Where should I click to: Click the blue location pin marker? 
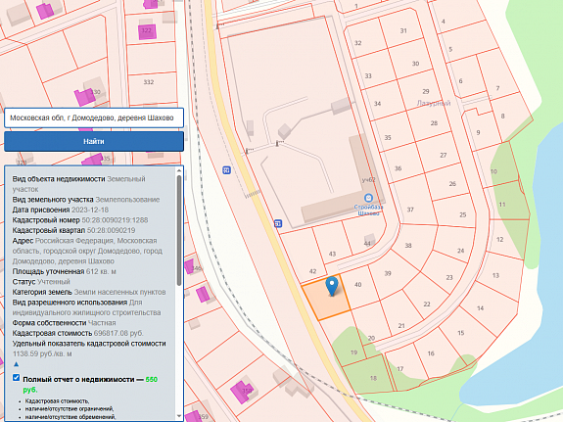point(332,286)
